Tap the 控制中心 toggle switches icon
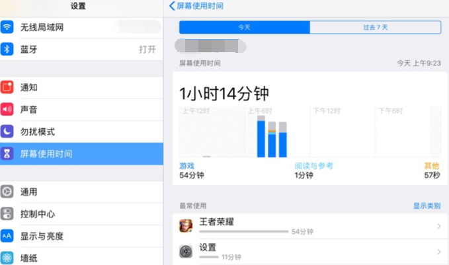The image size is (449, 265). (x=7, y=213)
